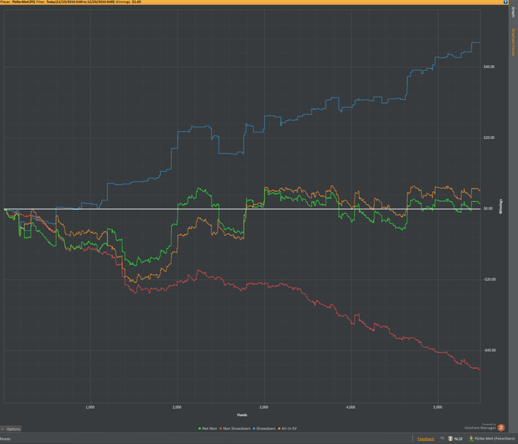Image resolution: width=518 pixels, height=444 pixels.
Task: Expand the Options panel
Action: (11, 428)
